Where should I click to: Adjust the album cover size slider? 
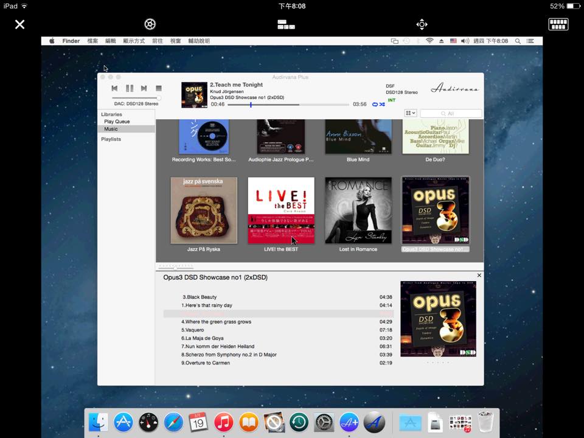(176, 266)
